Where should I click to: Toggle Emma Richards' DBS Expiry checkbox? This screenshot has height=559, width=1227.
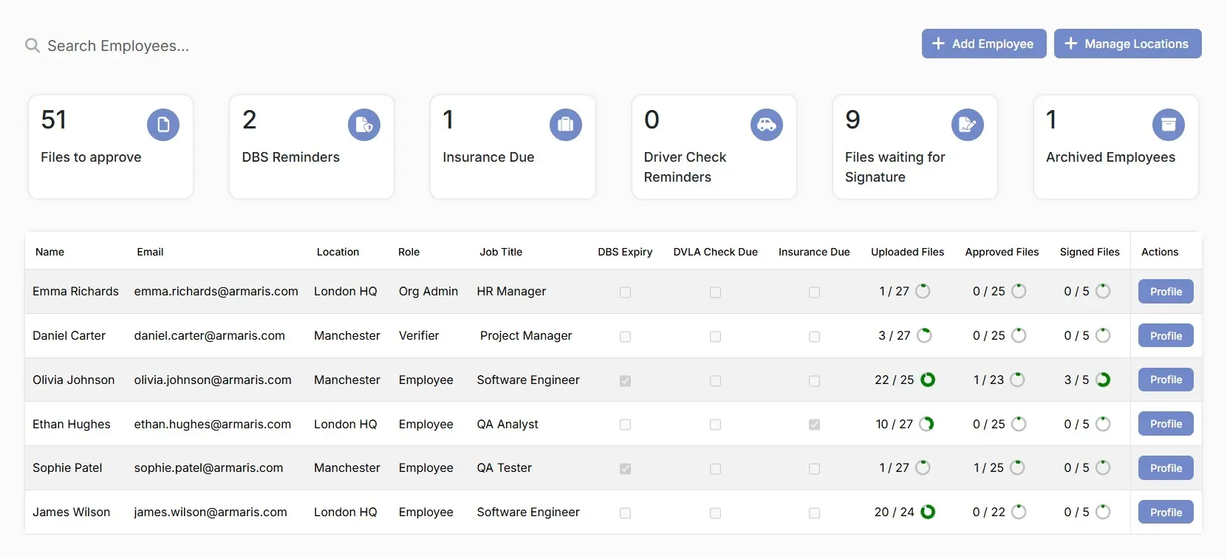(x=625, y=292)
